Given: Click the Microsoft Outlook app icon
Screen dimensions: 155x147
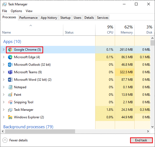Looking at the screenshot, I should pos(10,65).
